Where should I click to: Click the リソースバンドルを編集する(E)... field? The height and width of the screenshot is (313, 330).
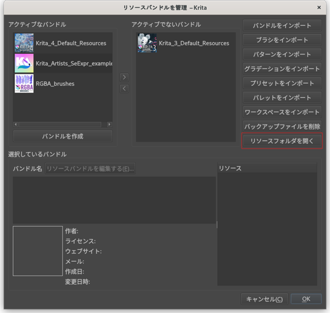pyautogui.click(x=90, y=168)
